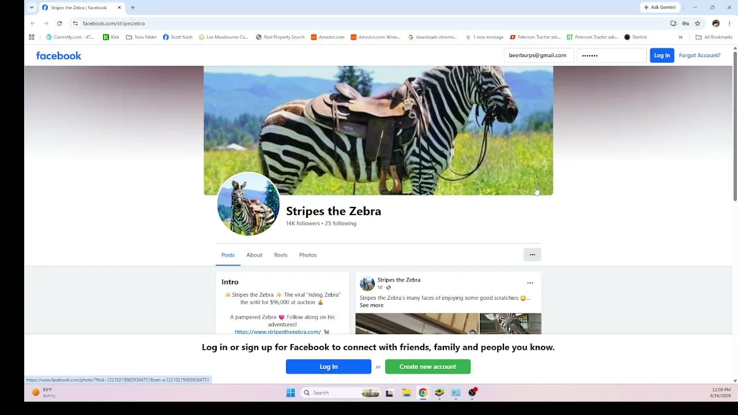The width and height of the screenshot is (738, 415).
Task: View site information icon in address bar
Action: coord(76,23)
